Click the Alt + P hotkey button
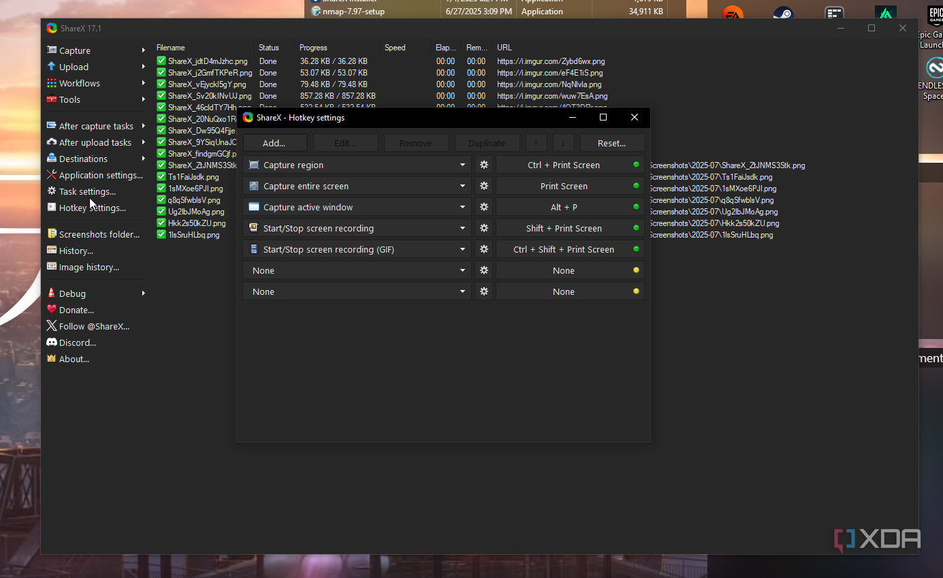The width and height of the screenshot is (943, 578). coord(563,207)
